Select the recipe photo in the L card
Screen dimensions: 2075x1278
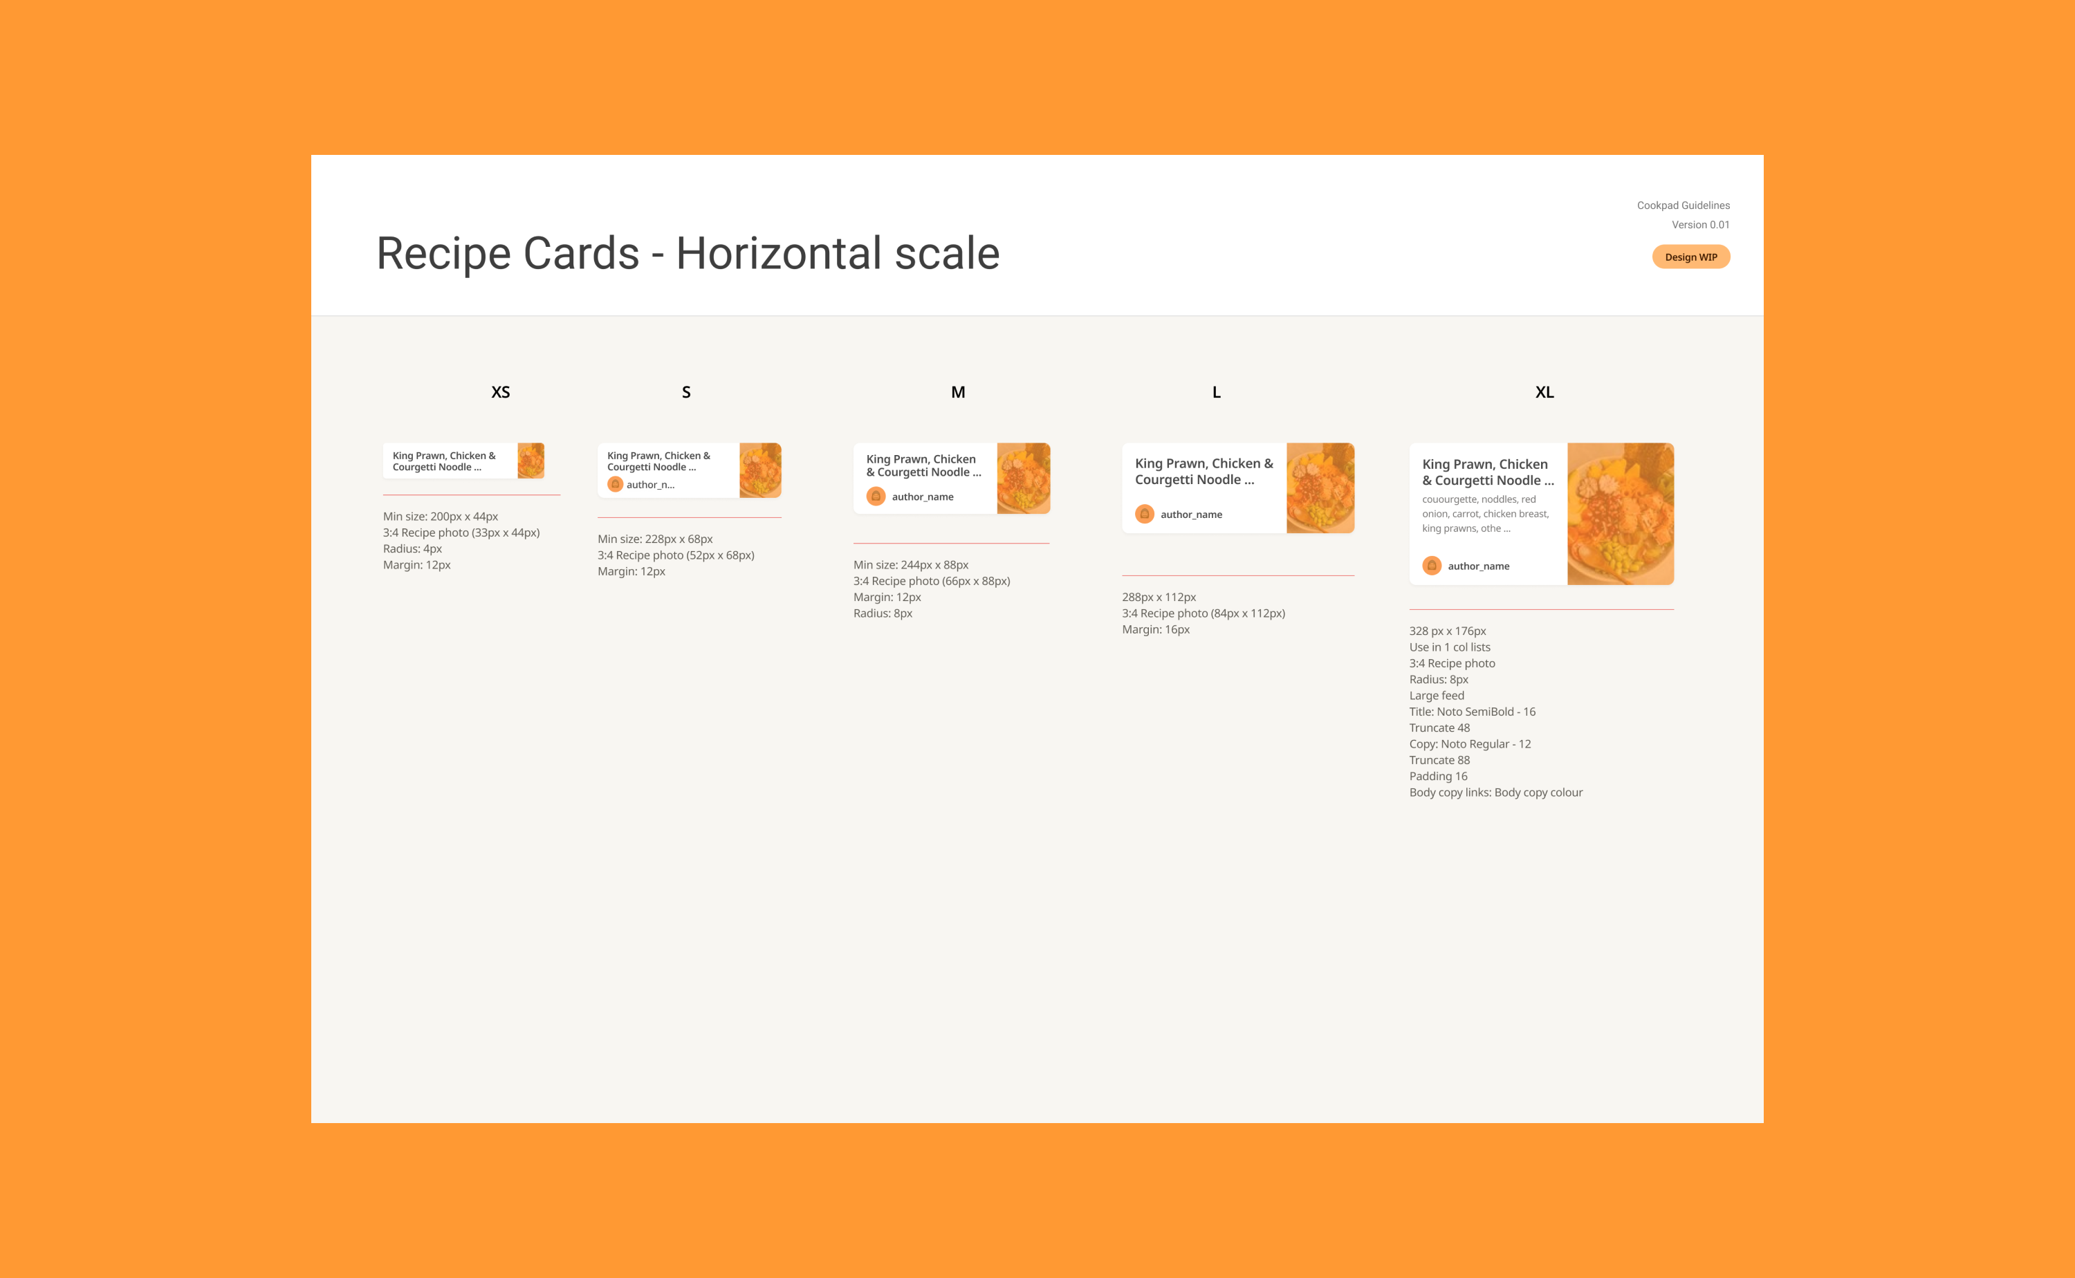click(1320, 488)
